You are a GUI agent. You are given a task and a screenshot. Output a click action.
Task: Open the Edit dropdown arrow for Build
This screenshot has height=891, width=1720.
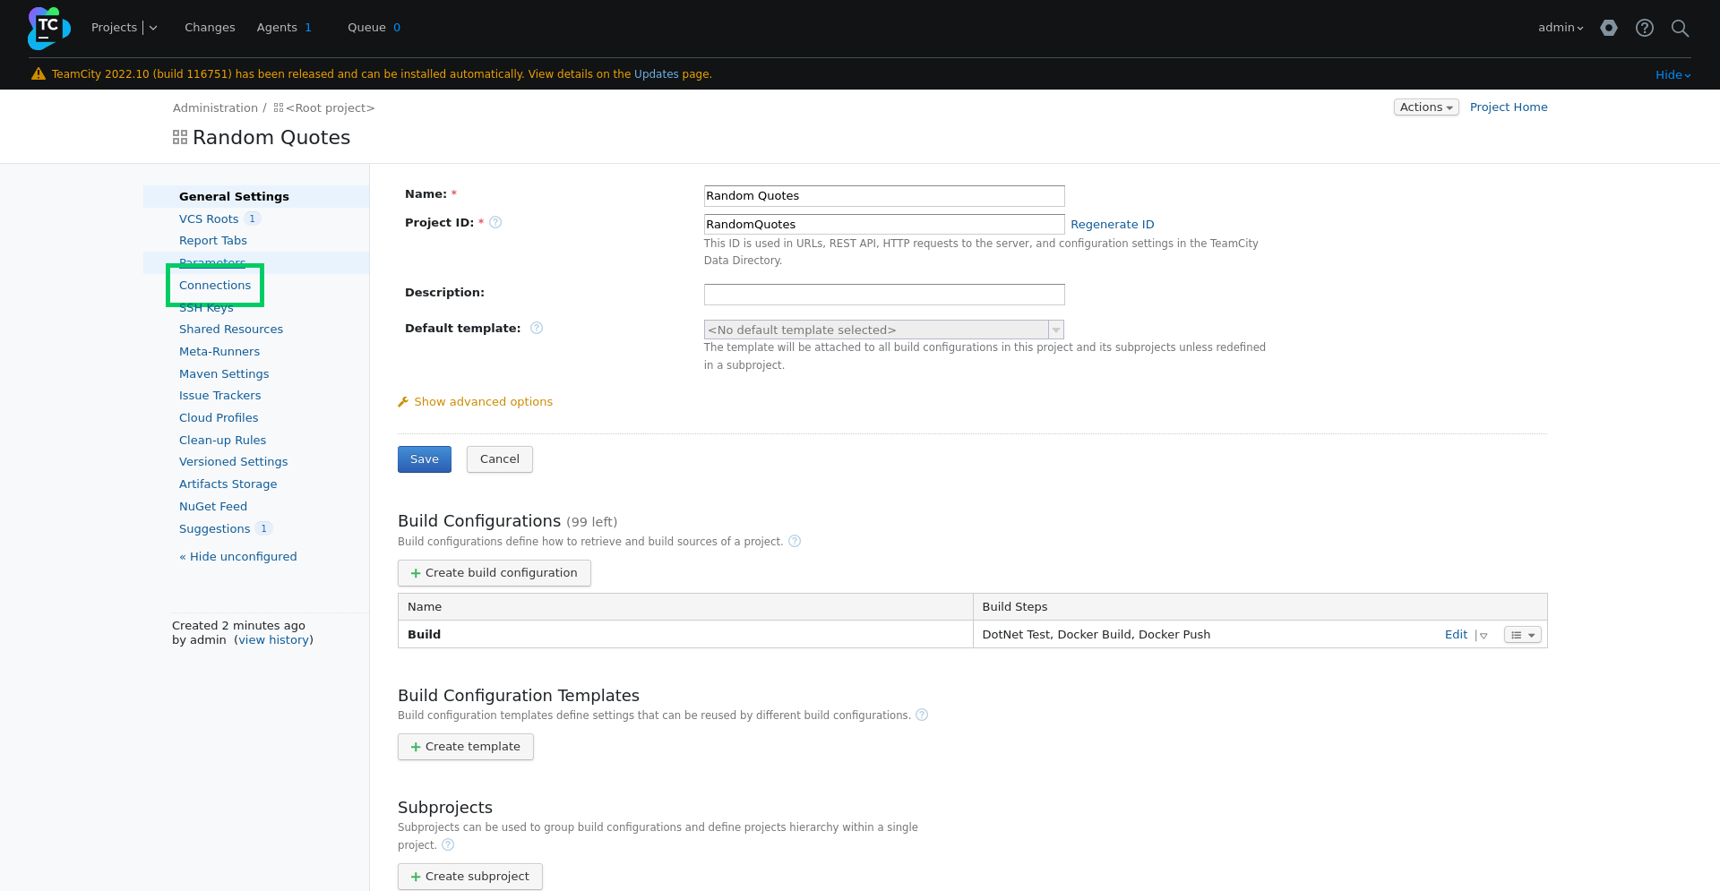point(1483,636)
